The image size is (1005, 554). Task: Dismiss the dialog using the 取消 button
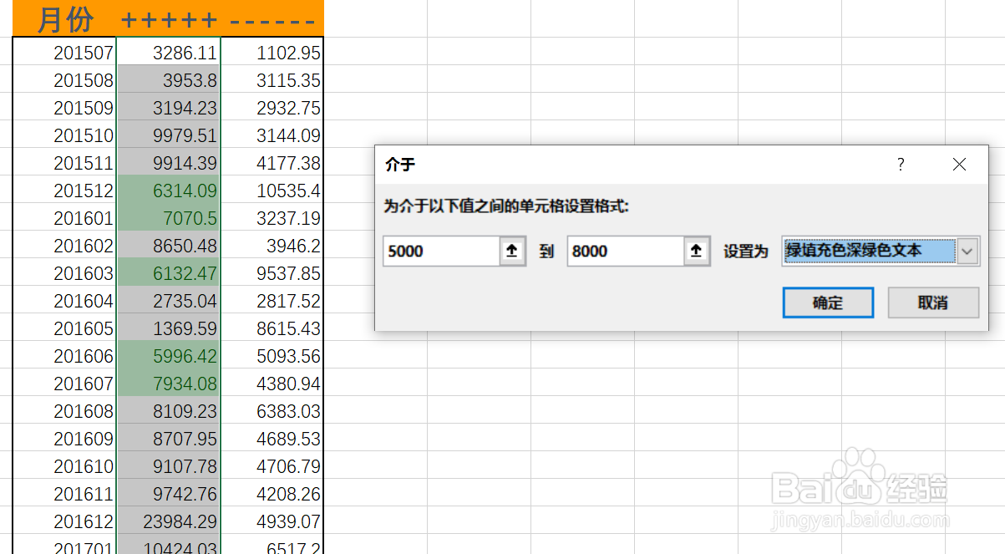click(933, 303)
